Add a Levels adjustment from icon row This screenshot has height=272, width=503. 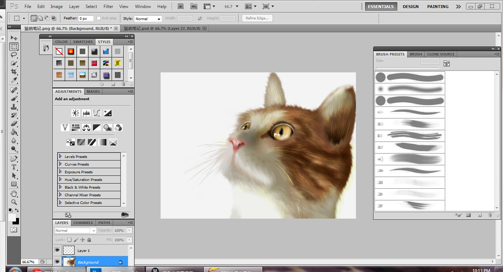pos(86,113)
